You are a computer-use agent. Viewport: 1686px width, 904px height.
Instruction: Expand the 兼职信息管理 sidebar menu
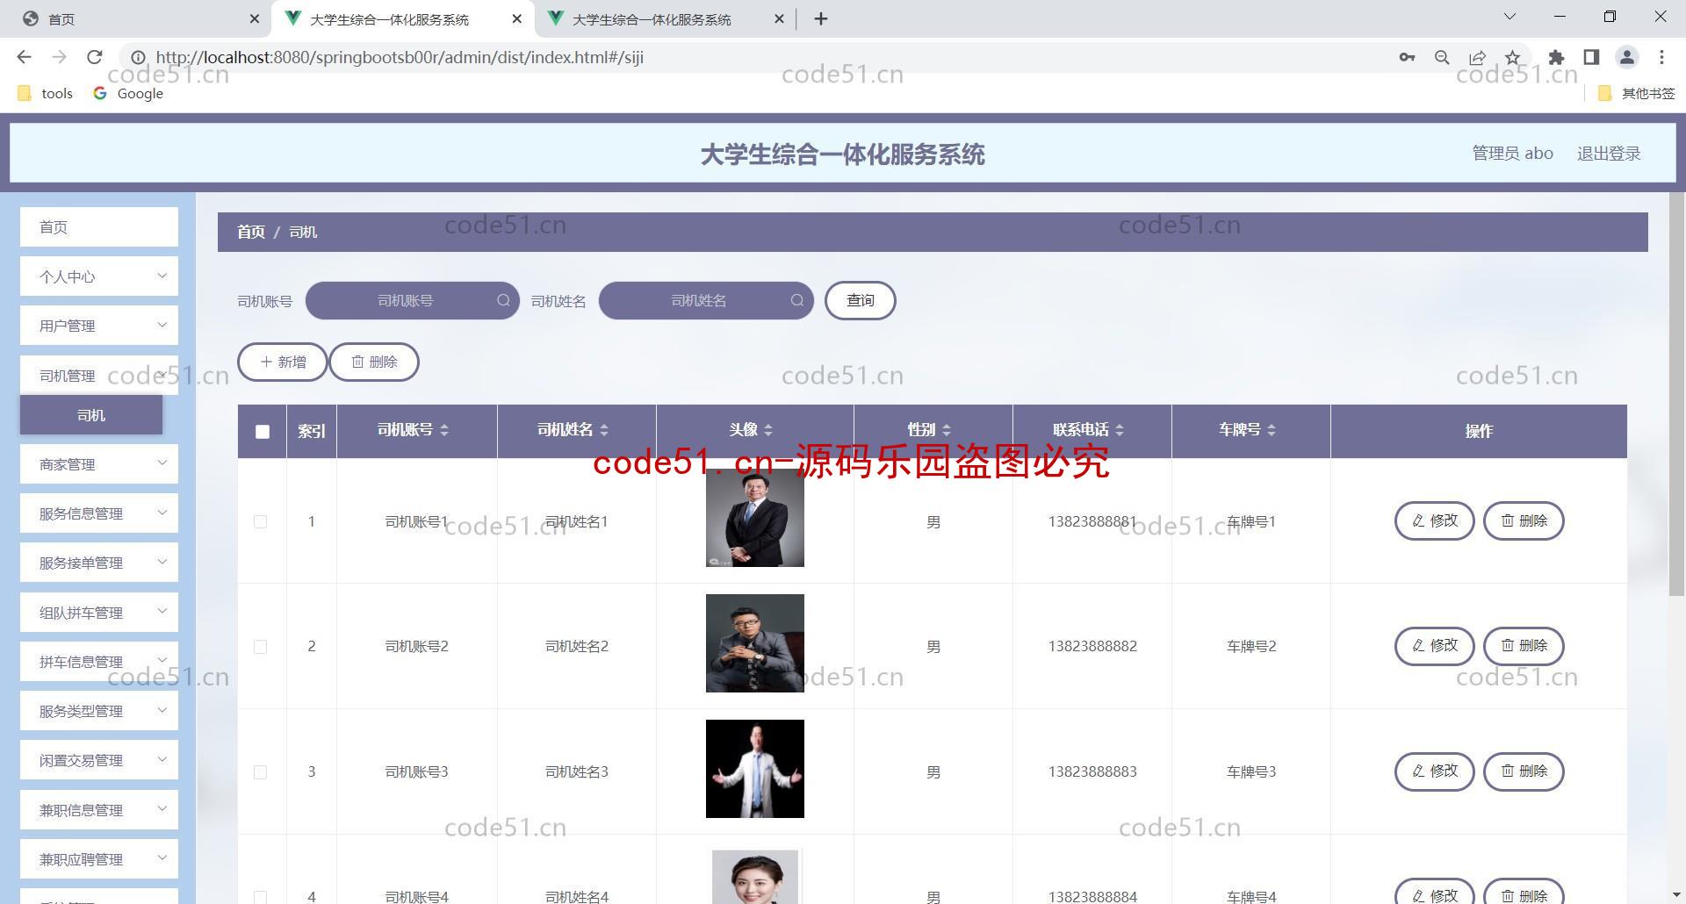click(99, 809)
